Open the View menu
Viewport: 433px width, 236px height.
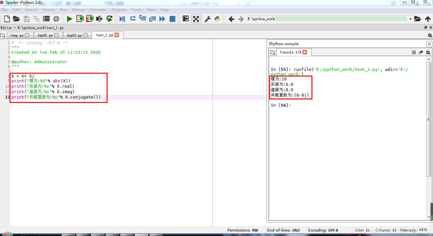click(x=151, y=10)
